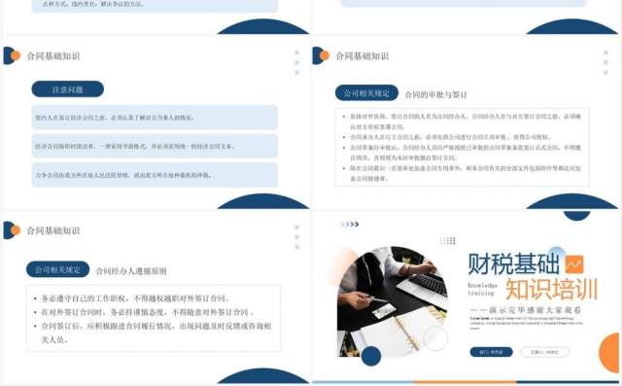This screenshot has height=386, width=622.
Task: Click the blue-orange logo icon on 注意问题 slide
Action: coord(12,55)
